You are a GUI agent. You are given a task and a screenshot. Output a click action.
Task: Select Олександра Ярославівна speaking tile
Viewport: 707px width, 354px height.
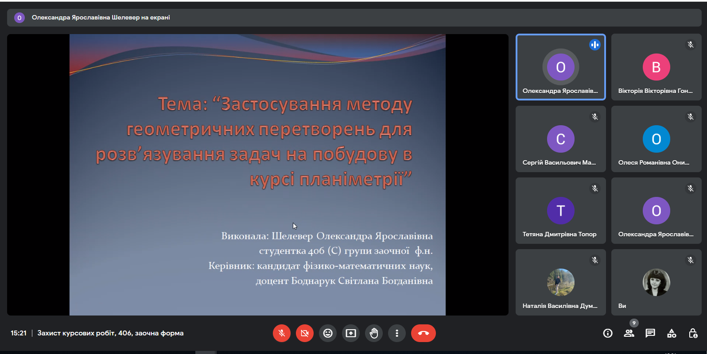(561, 67)
